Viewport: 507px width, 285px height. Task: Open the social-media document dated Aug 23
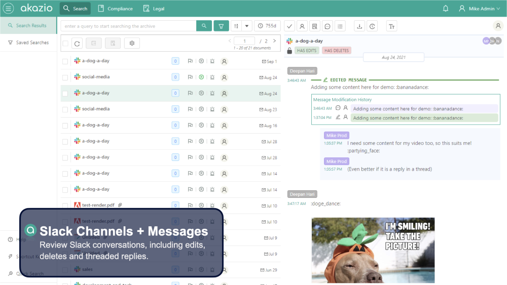[x=96, y=109]
